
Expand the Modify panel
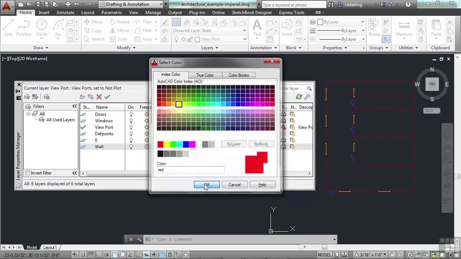coord(126,48)
